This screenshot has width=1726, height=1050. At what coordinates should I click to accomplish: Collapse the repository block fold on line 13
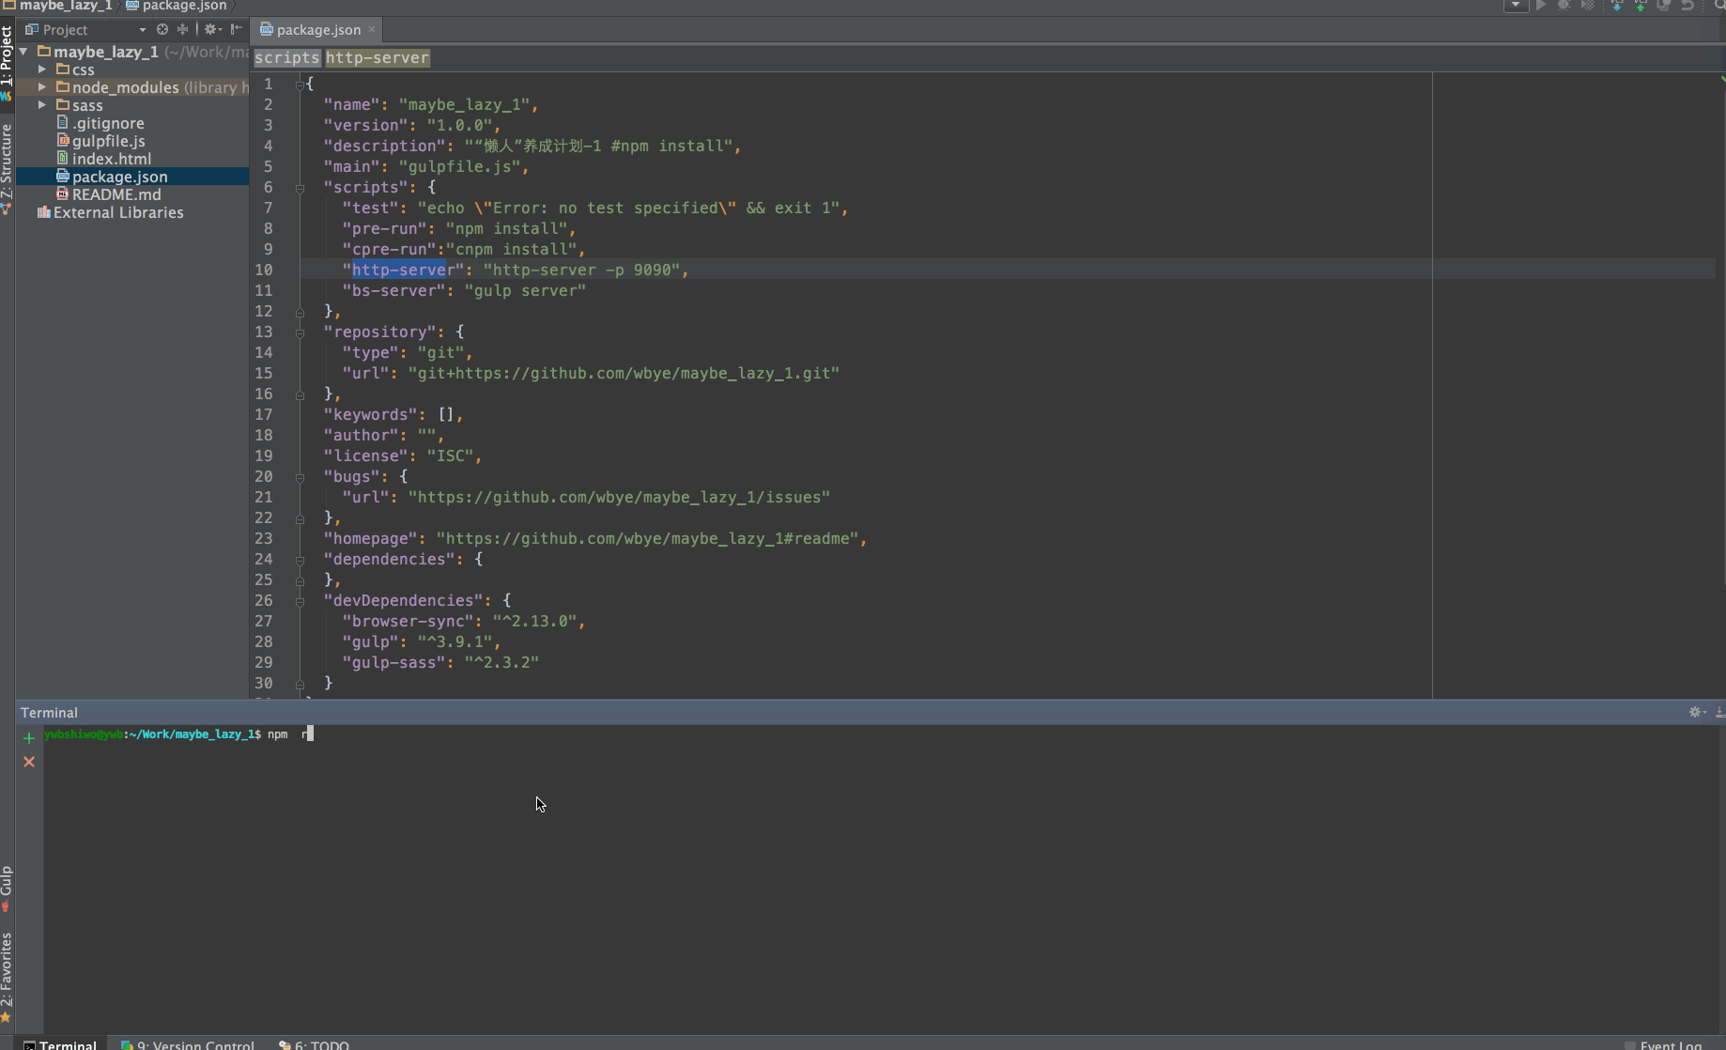(300, 332)
